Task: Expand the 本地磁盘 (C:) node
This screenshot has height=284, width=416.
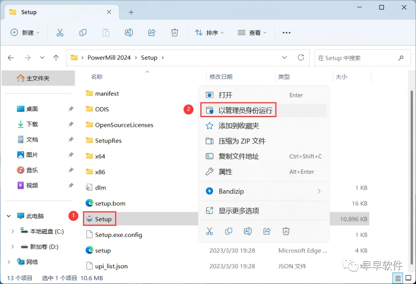Action: (x=12, y=232)
